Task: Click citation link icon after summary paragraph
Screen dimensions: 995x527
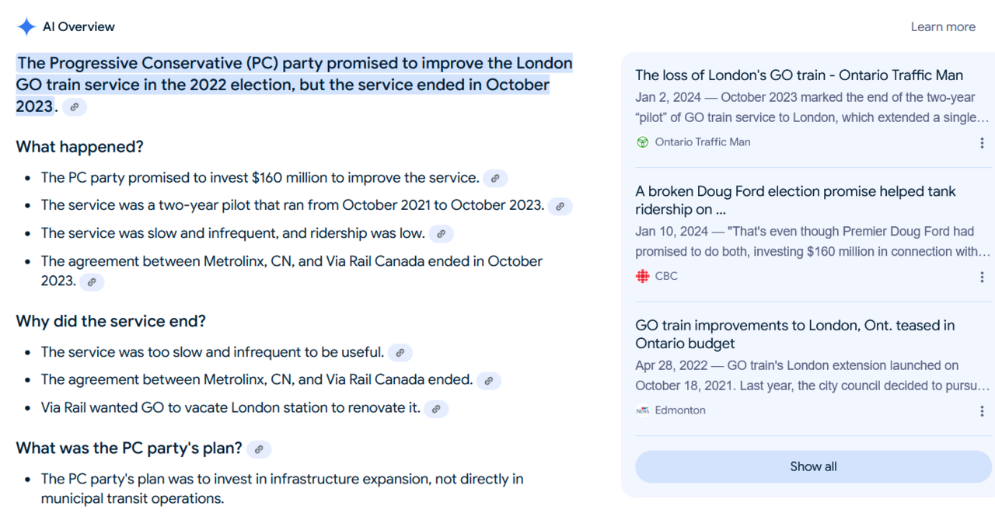Action: [x=75, y=107]
